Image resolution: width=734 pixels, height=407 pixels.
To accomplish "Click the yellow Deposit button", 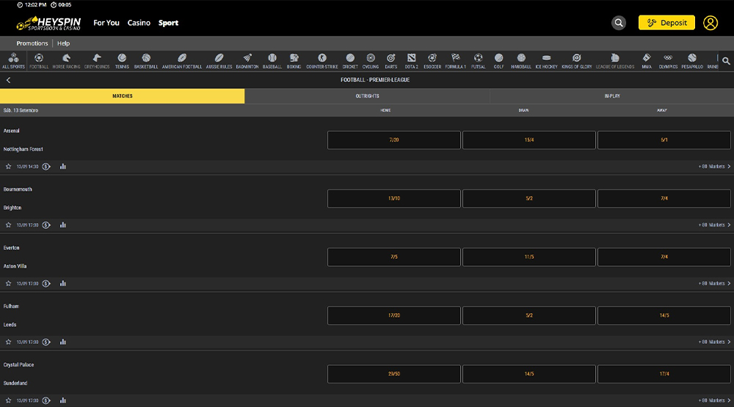I will 666,23.
